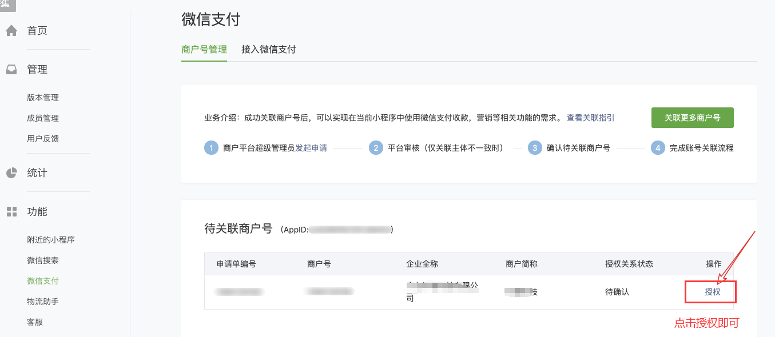Click the 发起申请 link in step 1
The width and height of the screenshot is (775, 337).
[311, 148]
